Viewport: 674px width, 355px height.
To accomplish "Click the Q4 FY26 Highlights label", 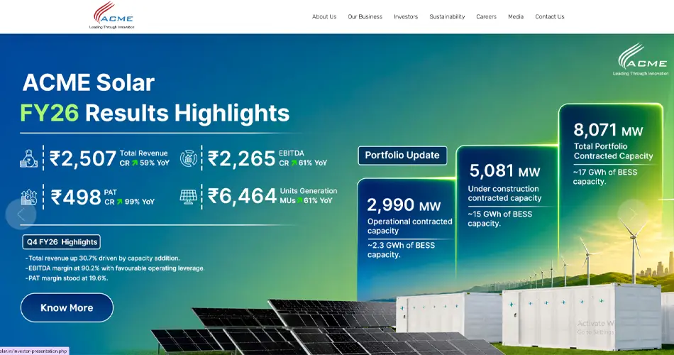I will (62, 242).
